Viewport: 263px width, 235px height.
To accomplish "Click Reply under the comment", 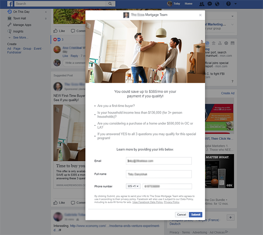I will tap(75, 56).
